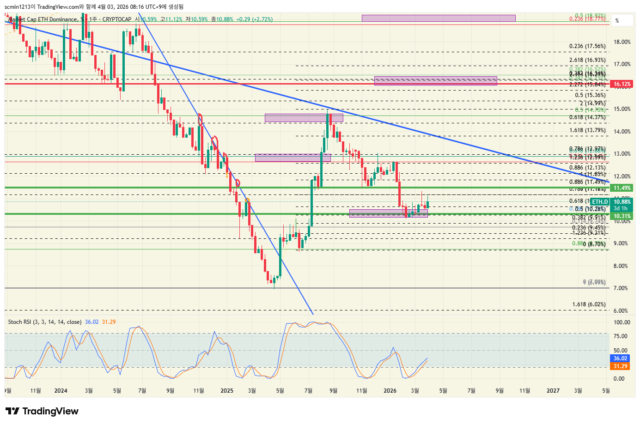Click the blue 36.02 Stoch RSI axis label
Screen dimensions: 640x425
pos(620,358)
